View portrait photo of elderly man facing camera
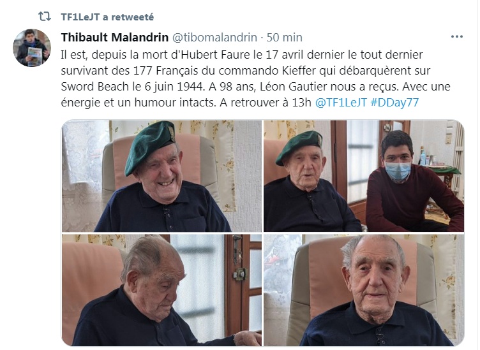This screenshot has width=480, height=350. tap(364, 290)
